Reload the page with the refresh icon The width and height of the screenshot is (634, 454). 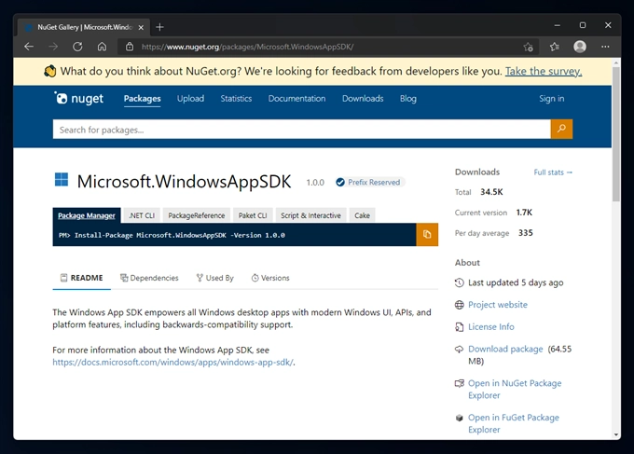click(x=77, y=47)
